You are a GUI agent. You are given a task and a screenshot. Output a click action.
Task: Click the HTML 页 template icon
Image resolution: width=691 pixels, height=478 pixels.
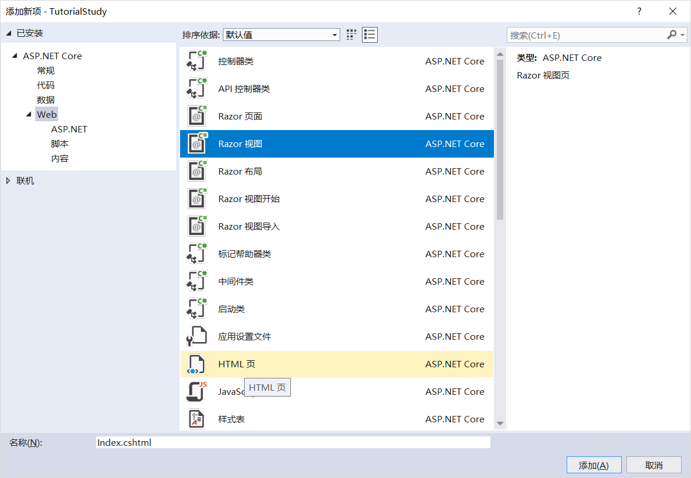coord(197,364)
